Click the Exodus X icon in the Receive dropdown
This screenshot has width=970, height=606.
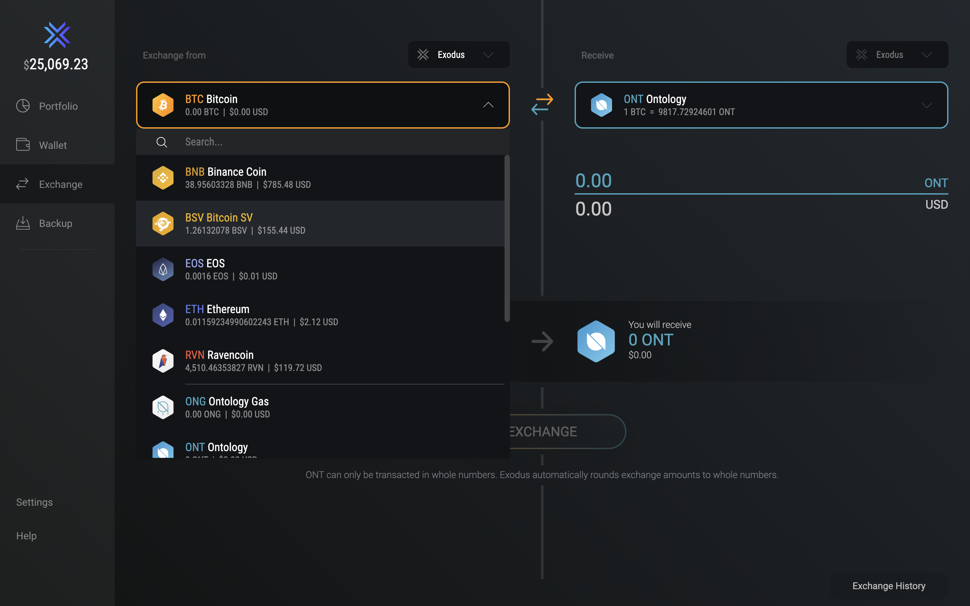(861, 55)
